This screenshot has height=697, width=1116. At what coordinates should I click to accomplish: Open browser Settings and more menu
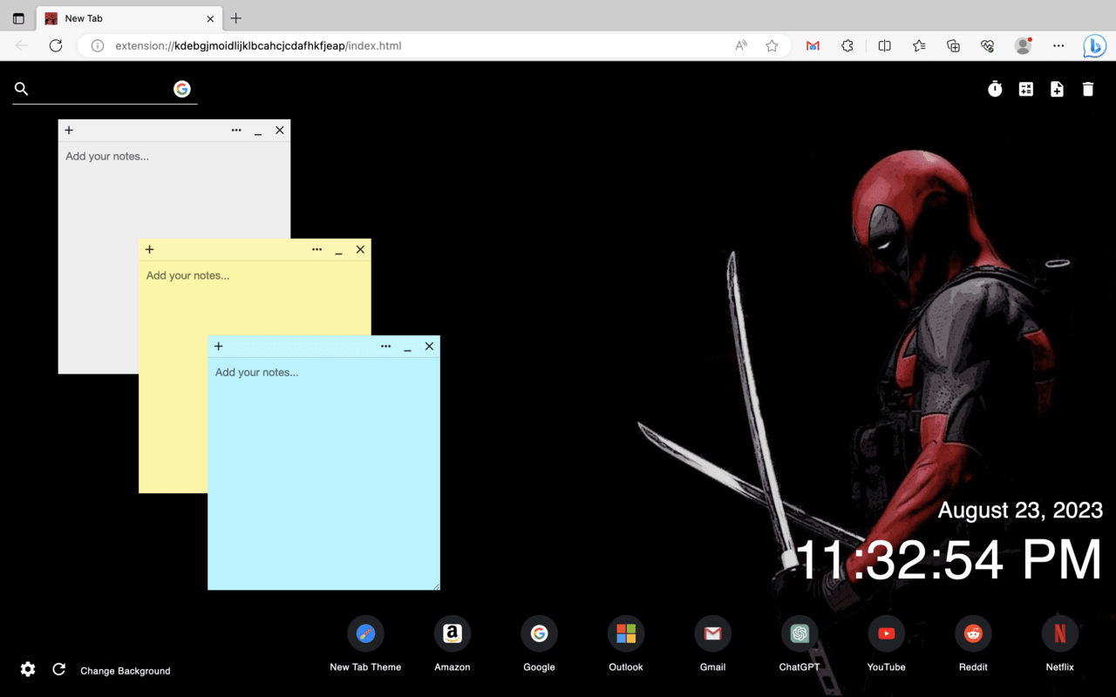tap(1058, 45)
